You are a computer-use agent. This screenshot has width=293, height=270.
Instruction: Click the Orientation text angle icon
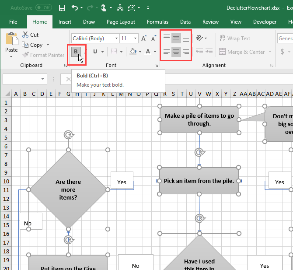click(x=199, y=39)
